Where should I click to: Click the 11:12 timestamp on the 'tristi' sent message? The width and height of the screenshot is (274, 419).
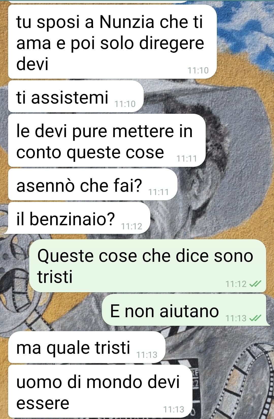click(236, 284)
